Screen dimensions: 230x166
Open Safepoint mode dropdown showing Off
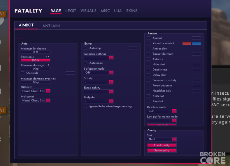tap(99, 73)
